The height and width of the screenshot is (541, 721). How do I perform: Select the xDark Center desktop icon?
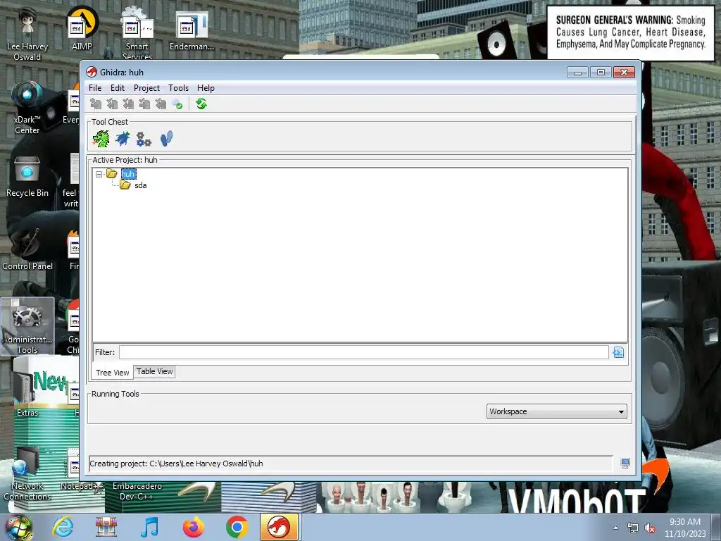27,108
